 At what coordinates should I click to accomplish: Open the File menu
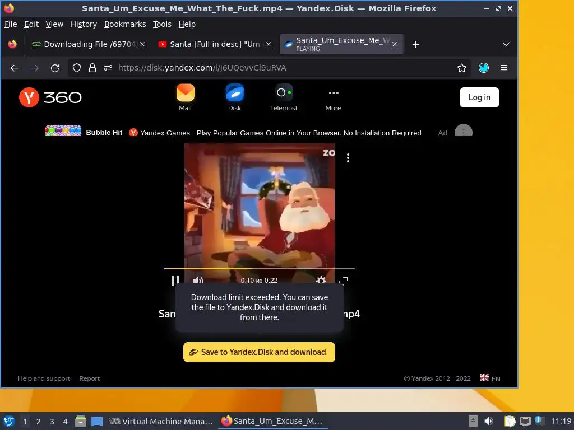tap(11, 24)
